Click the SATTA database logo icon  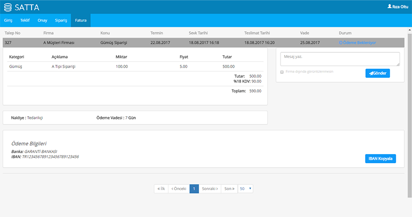(x=8, y=7)
